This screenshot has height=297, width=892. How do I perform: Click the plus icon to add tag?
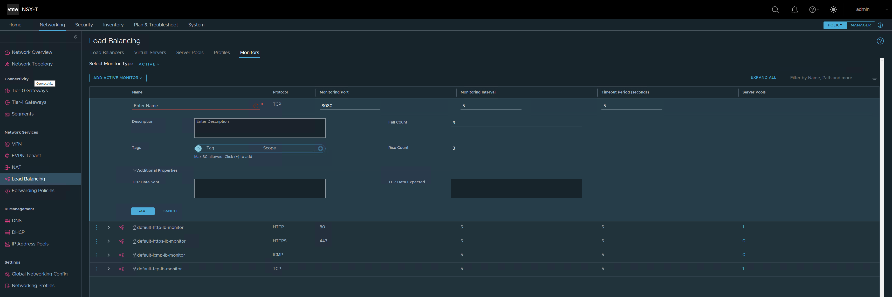pos(321,149)
